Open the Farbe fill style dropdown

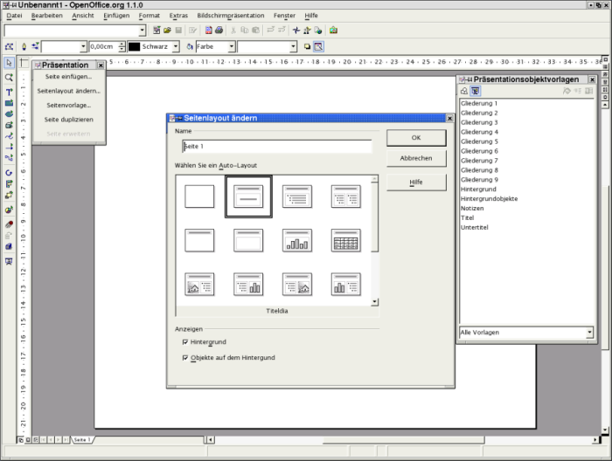tap(231, 46)
